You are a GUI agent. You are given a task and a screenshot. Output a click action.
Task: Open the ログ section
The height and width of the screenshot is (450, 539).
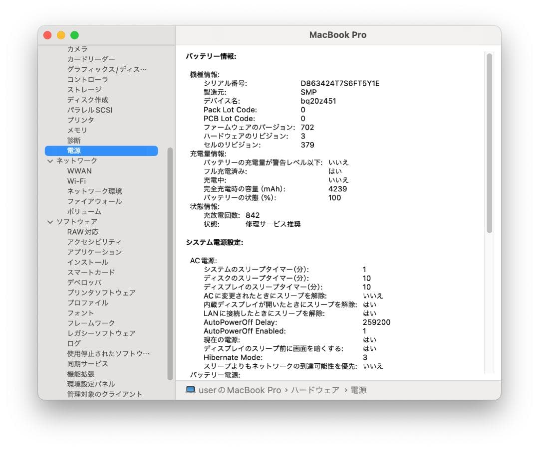pyautogui.click(x=73, y=343)
